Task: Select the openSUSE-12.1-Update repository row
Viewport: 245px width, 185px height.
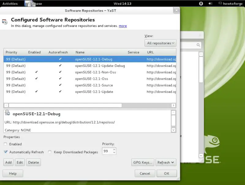Action: (90, 92)
